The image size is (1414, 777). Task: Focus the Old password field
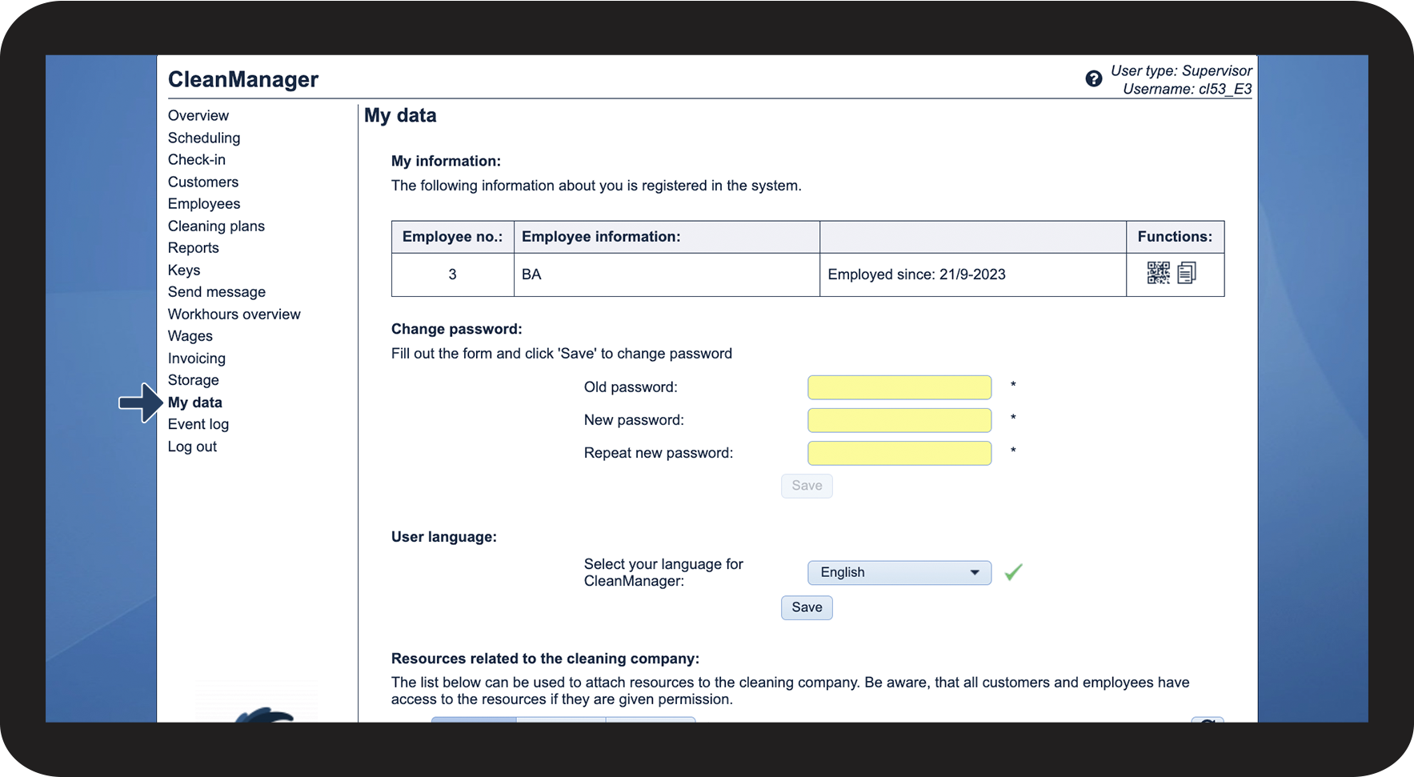click(899, 387)
